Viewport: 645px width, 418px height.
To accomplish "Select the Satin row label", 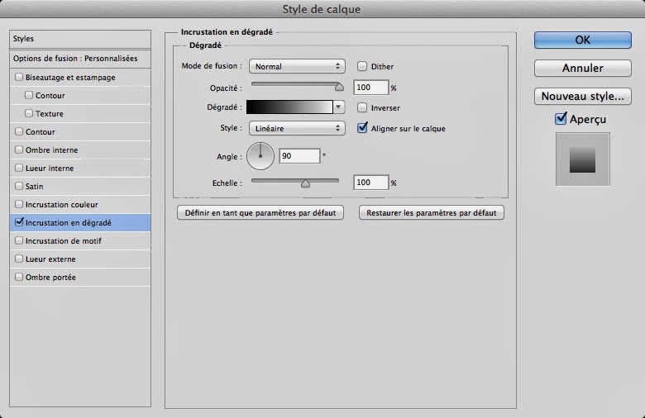I will [34, 187].
